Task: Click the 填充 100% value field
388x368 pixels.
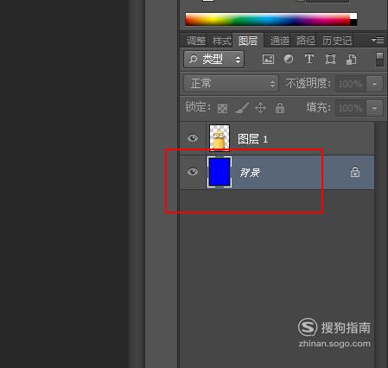Action: pos(351,108)
